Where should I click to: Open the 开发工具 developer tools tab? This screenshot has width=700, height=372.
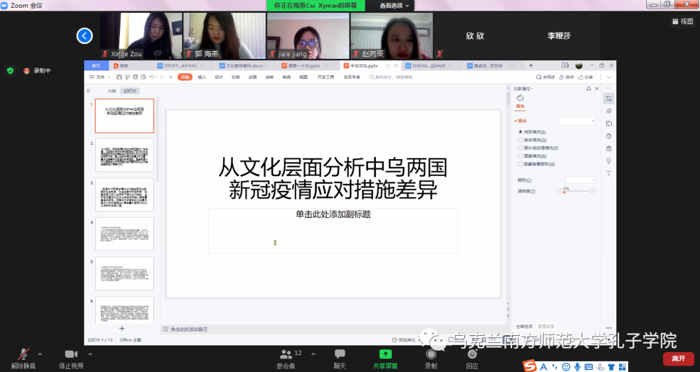click(x=325, y=77)
